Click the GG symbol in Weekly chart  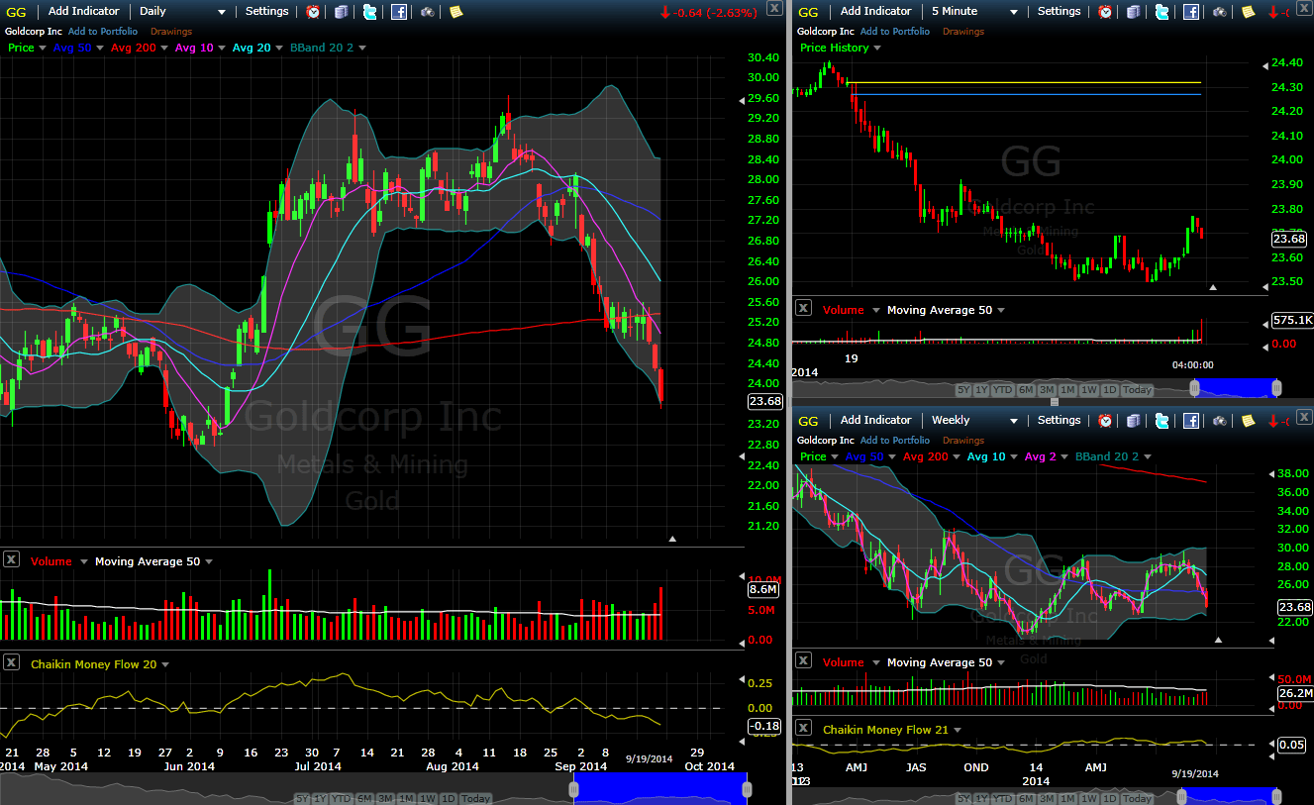808,421
